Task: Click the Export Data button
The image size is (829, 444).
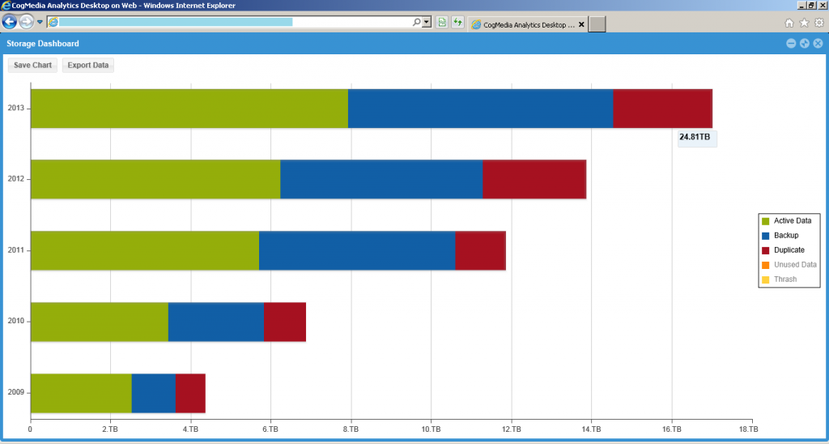Action: (x=88, y=65)
